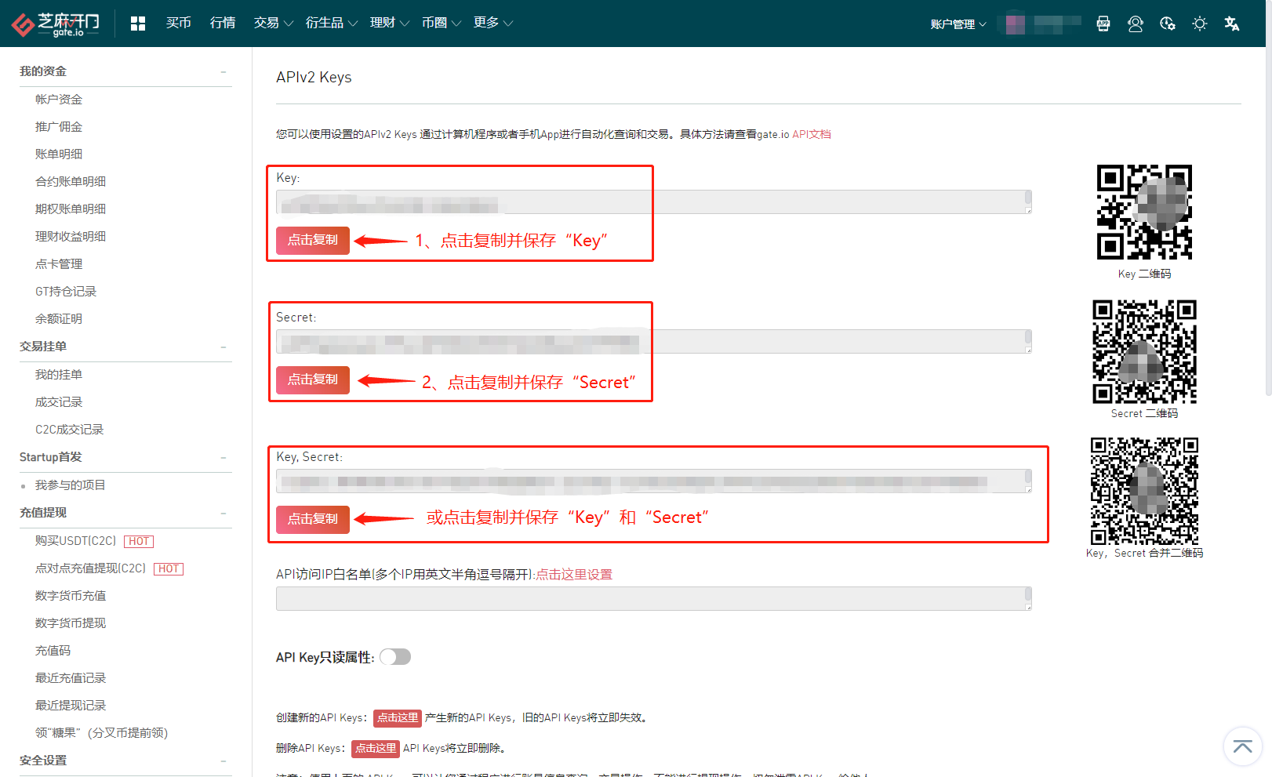Expand the 交易 dropdown menu
This screenshot has width=1272, height=777.
coord(274,23)
